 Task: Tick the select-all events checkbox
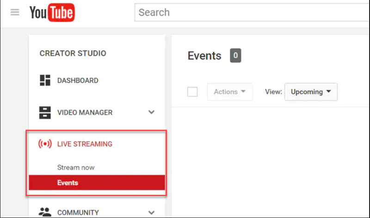click(192, 92)
